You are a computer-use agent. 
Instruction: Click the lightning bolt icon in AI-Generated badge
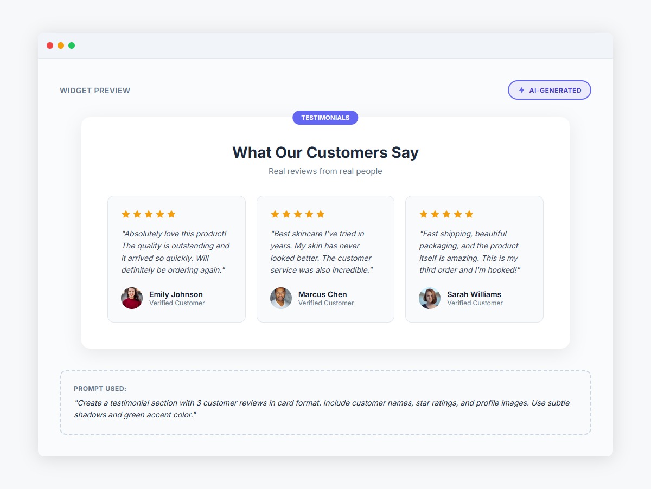(x=522, y=91)
